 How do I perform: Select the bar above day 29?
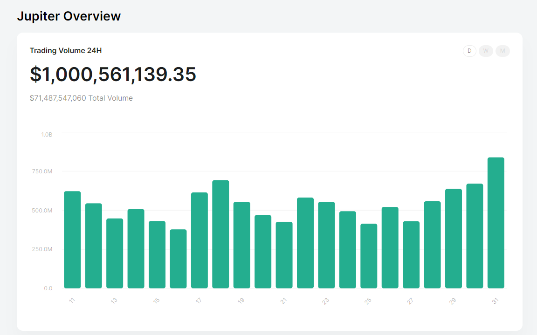click(454, 239)
